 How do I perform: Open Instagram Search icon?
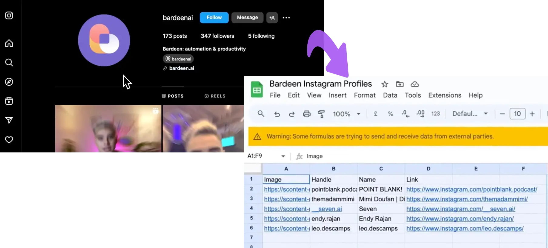click(9, 63)
